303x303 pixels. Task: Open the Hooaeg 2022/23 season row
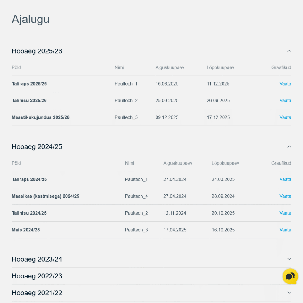point(37,276)
